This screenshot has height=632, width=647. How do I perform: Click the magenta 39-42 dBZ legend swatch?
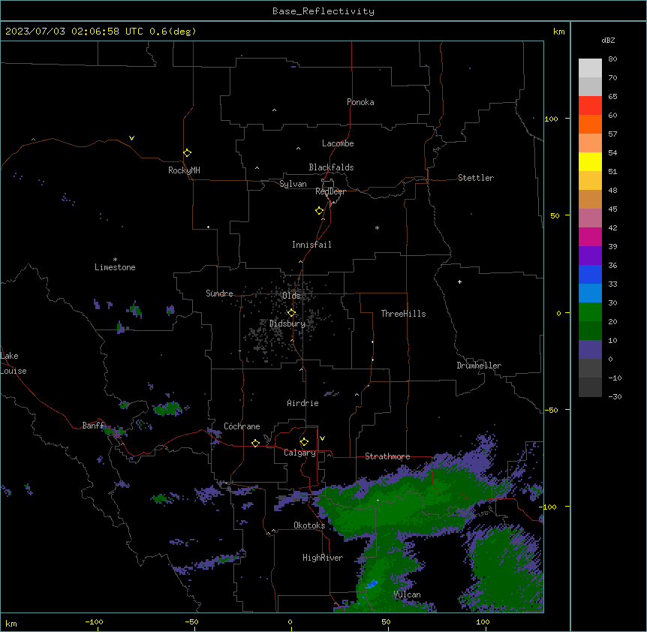coord(590,236)
